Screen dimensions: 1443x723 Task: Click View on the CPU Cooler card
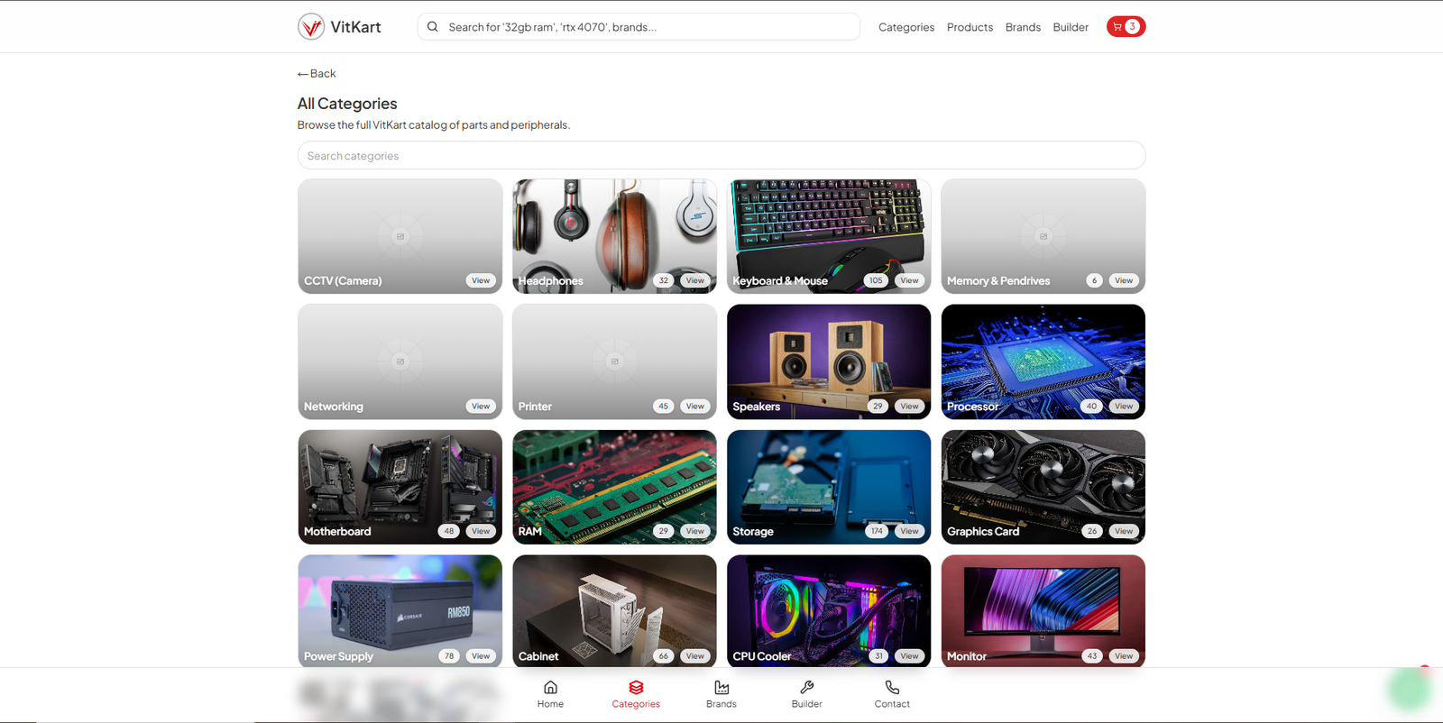pos(909,656)
